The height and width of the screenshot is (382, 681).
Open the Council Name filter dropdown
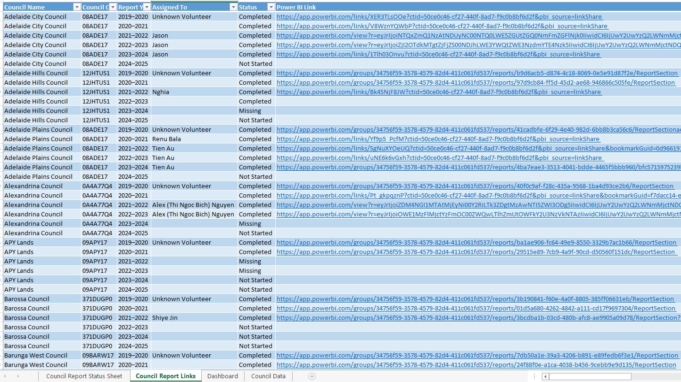click(77, 7)
